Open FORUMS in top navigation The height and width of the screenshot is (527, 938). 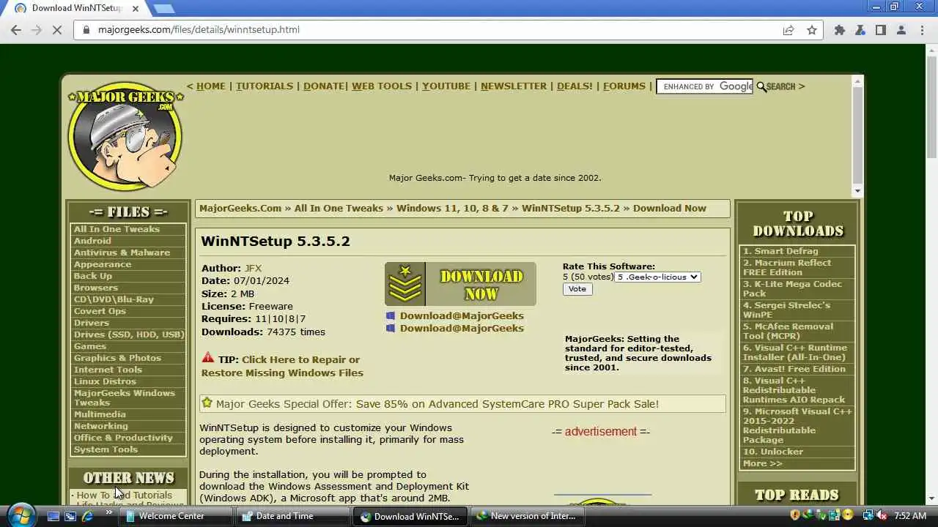[624, 86]
